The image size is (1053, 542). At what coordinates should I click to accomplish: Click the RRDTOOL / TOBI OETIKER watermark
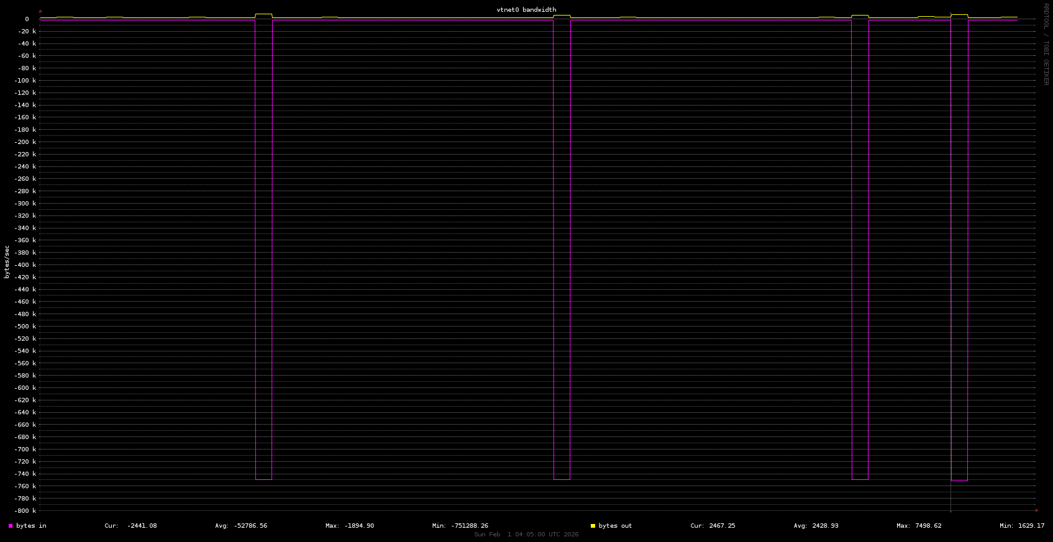coord(1046,44)
